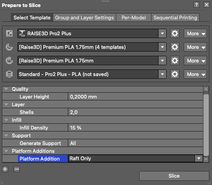Screen dimensions: 212x185
Task: Click the Slice button
Action: pos(174,176)
